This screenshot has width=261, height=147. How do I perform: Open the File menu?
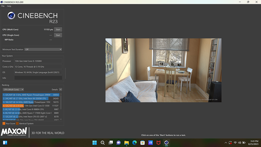3,6
